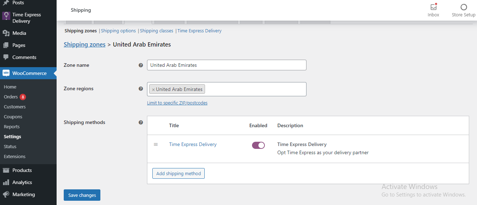Open Shipping classes sub-tab

[157, 31]
